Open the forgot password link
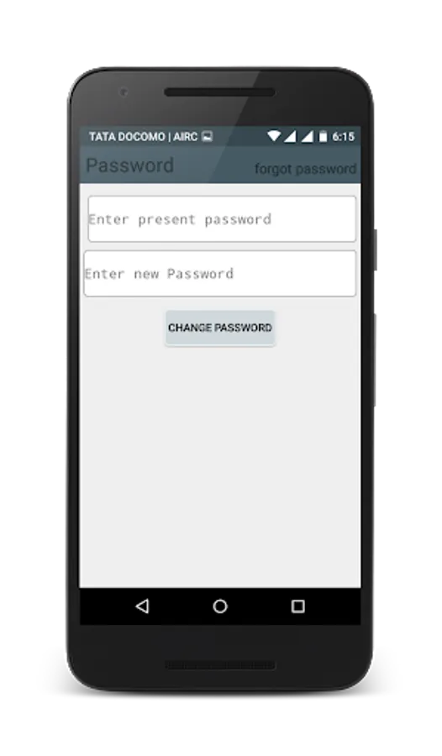This screenshot has height=756, width=442. (305, 169)
